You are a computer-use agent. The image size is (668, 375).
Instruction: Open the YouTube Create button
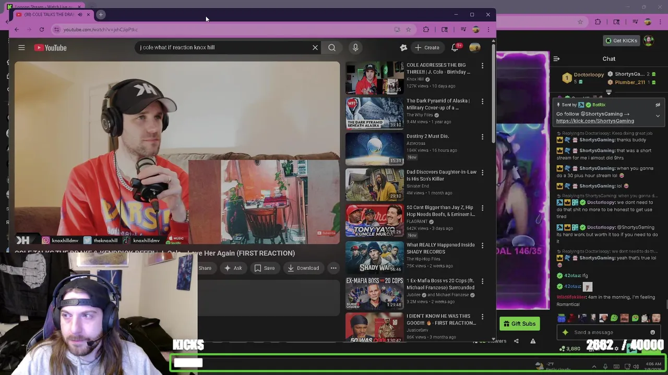427,47
